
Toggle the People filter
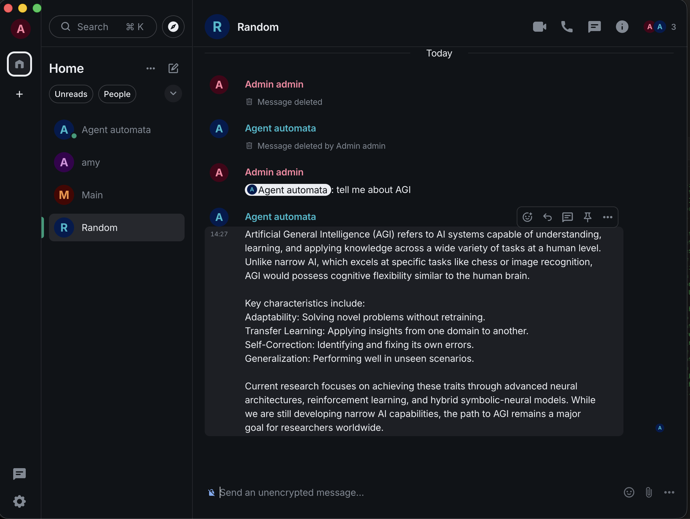[117, 94]
